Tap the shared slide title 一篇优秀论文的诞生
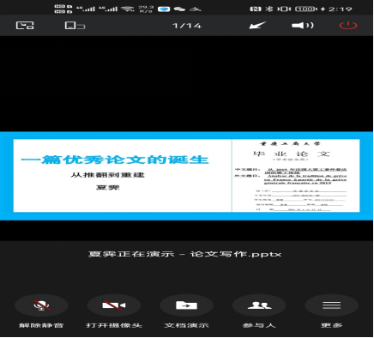 tap(115, 160)
